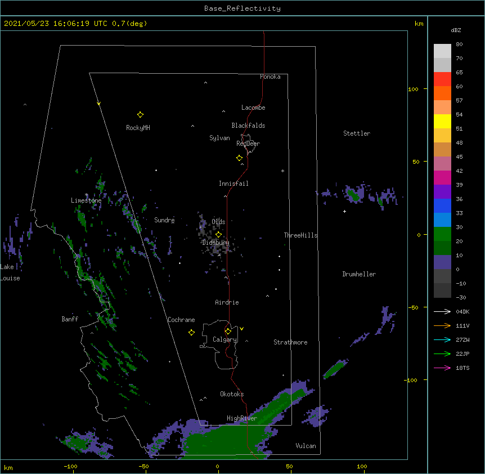Click the Sylvan label
Viewport: 485px width, 474px height.
pos(219,138)
